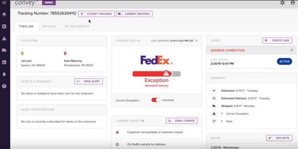Open the hamburger menu in the sidebar
This screenshot has height=149, width=298.
[x=4, y=3]
